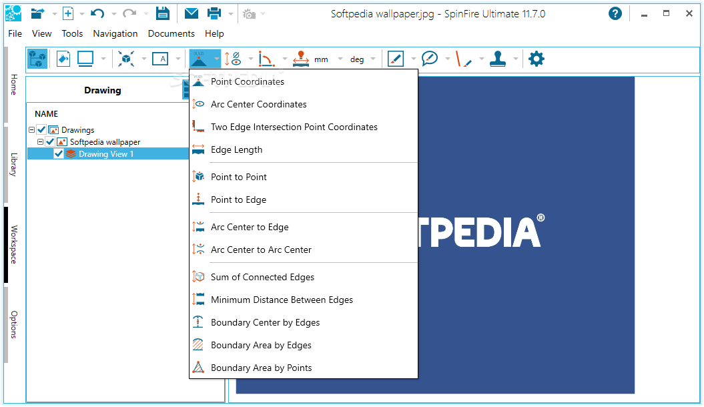Open the Documents menu
This screenshot has width=704, height=407.
pyautogui.click(x=171, y=33)
